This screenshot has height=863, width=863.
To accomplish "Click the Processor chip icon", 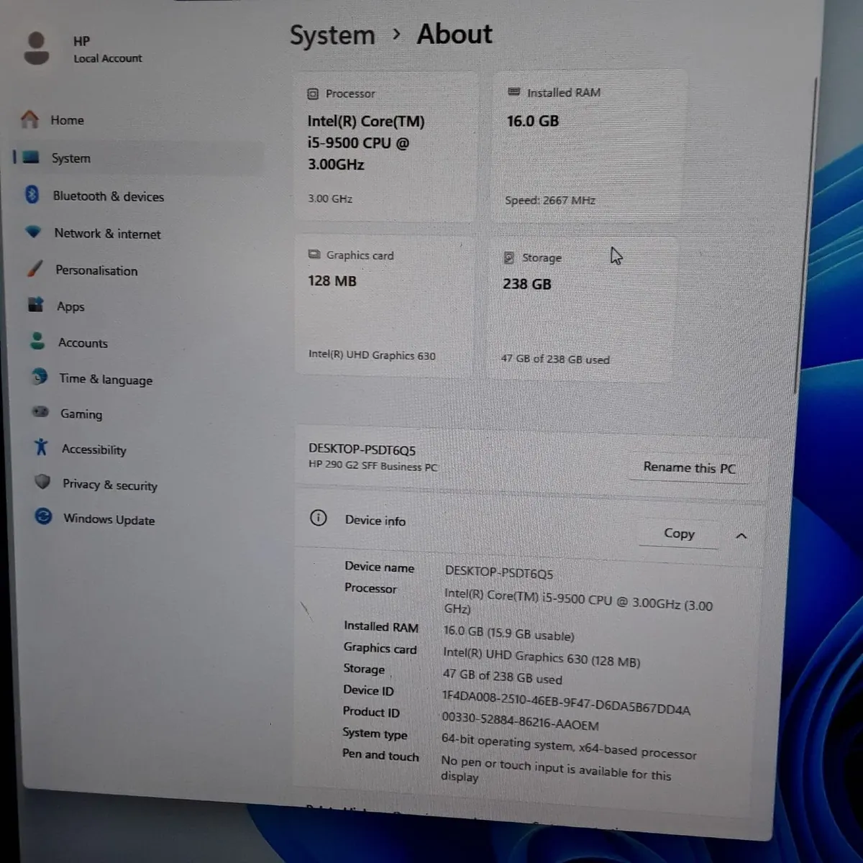I will (x=313, y=93).
